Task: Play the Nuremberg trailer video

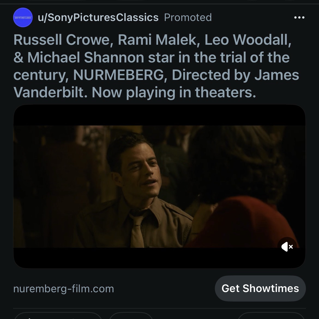Action: point(159,186)
